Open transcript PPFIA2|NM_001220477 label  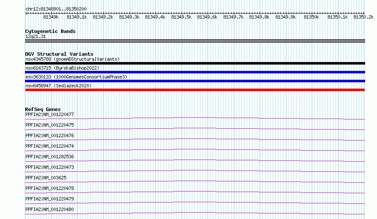coord(50,114)
